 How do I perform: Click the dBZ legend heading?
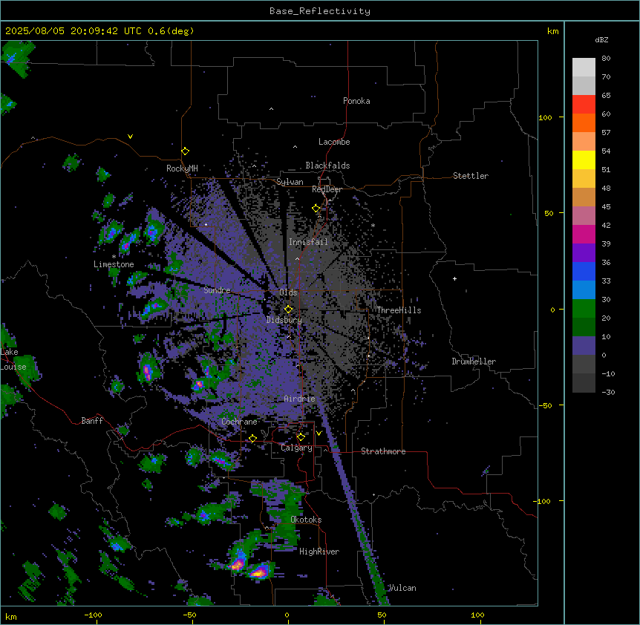(x=601, y=40)
